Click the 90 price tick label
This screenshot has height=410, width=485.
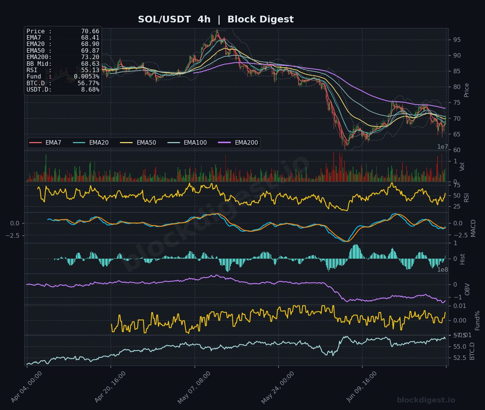(x=457, y=56)
